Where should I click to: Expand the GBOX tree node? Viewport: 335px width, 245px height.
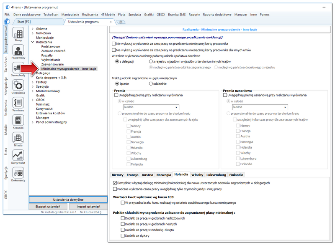click(x=33, y=100)
